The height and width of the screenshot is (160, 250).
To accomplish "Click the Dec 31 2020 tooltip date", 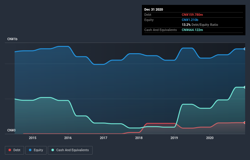I will (x=153, y=9).
